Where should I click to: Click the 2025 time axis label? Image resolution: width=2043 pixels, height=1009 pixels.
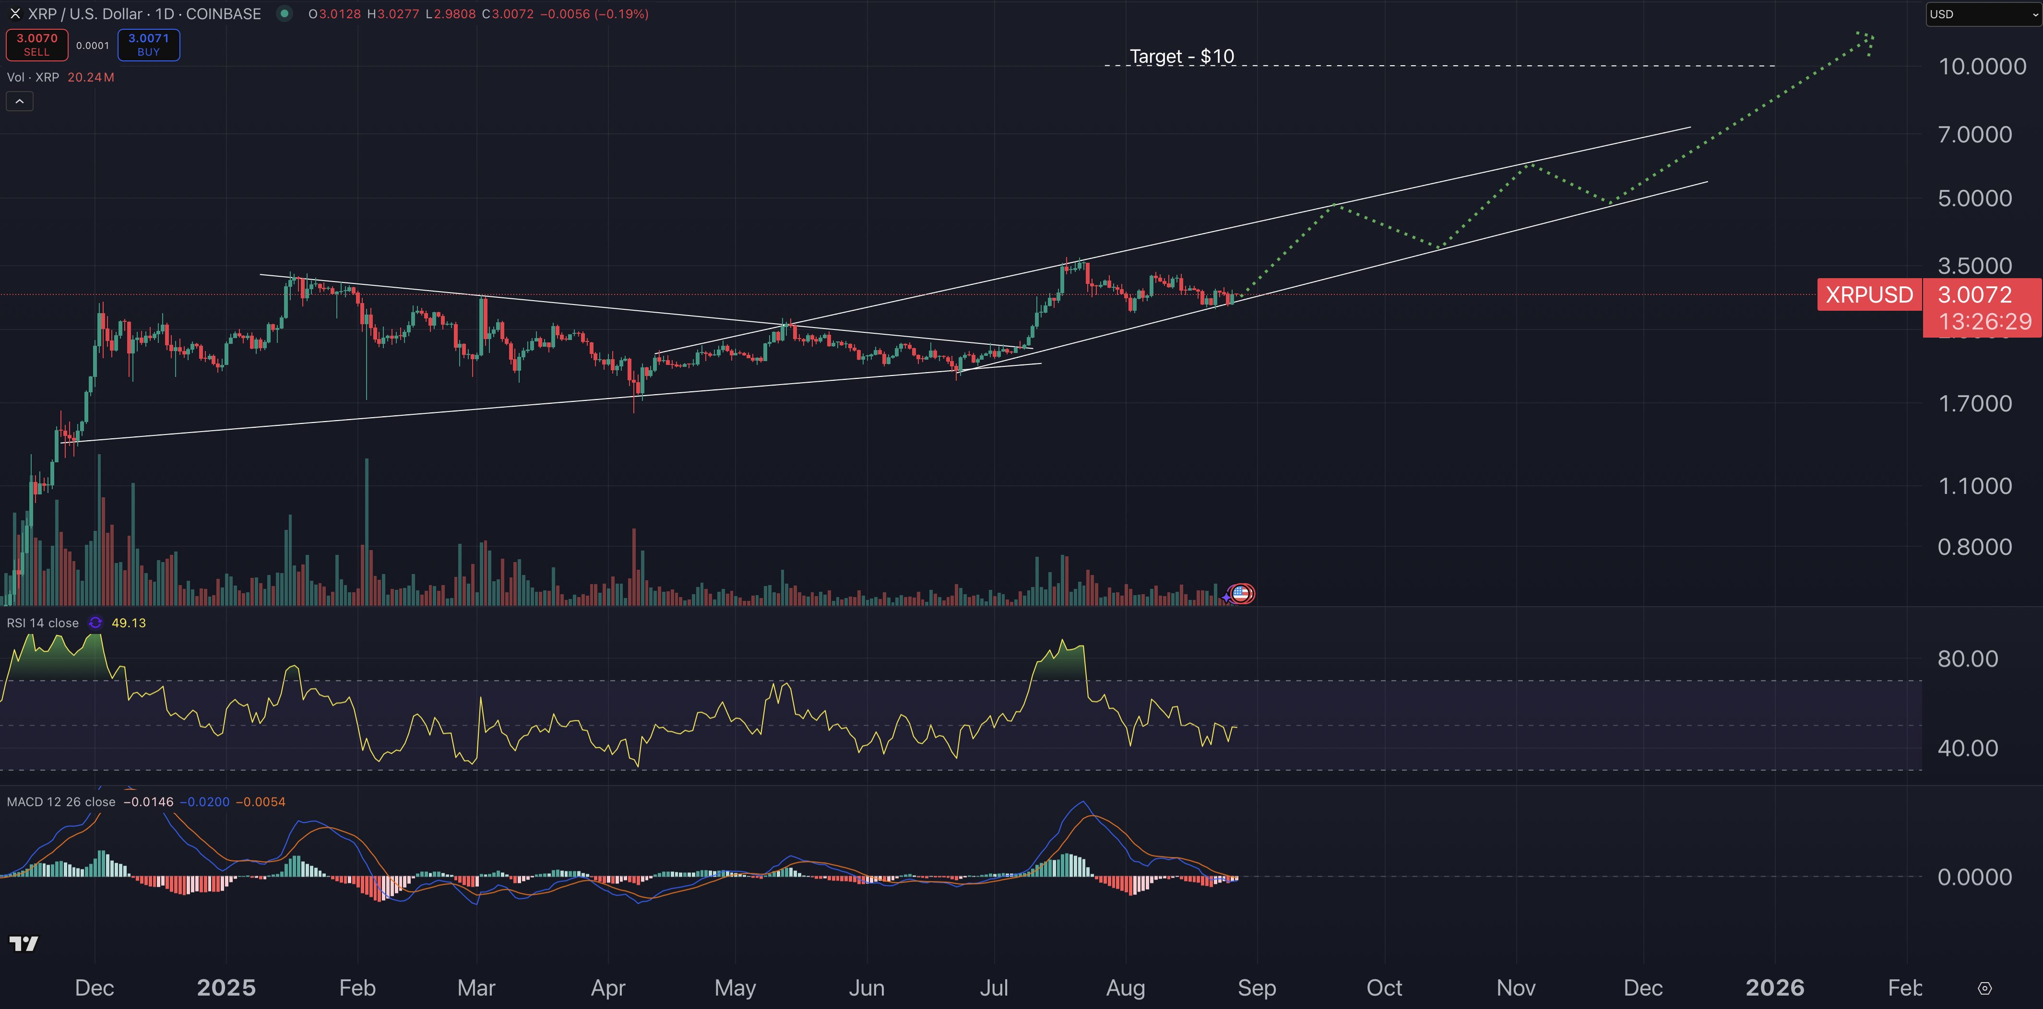[x=226, y=987]
